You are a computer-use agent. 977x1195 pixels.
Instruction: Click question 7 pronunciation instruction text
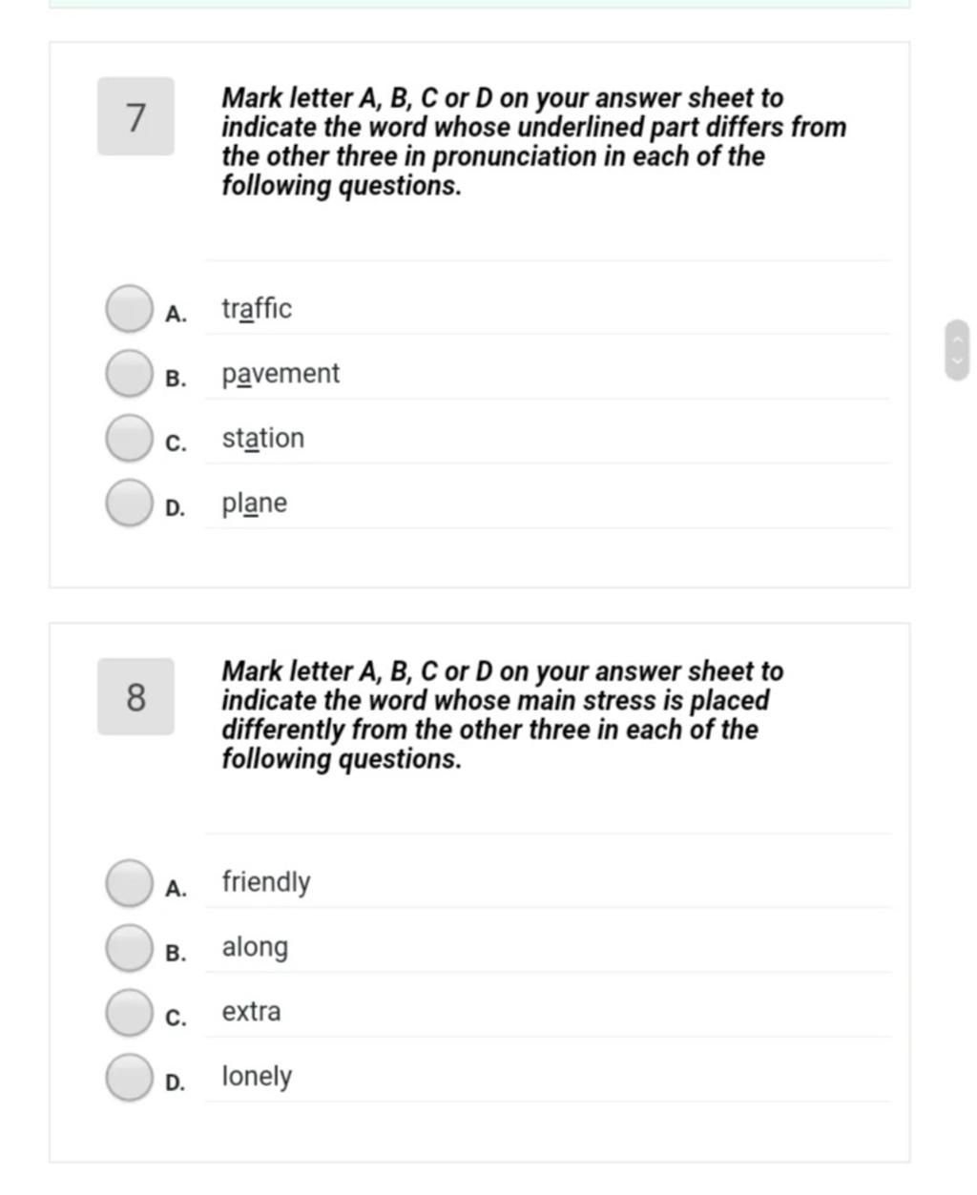[533, 141]
